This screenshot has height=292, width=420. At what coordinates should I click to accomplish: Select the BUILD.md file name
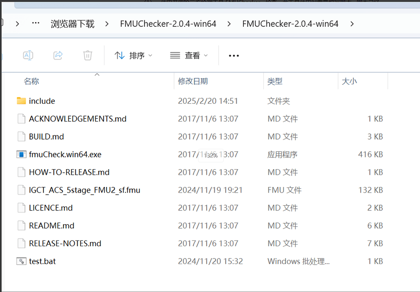tap(46, 137)
